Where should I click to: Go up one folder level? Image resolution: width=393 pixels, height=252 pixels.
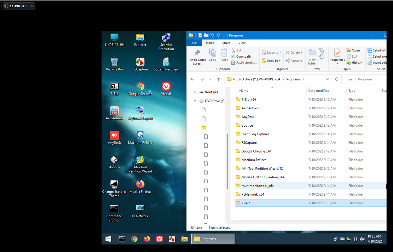click(219, 79)
